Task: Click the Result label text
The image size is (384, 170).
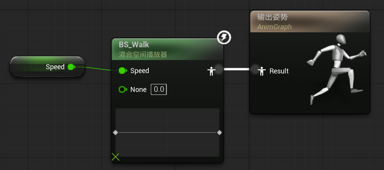Action: (x=279, y=71)
